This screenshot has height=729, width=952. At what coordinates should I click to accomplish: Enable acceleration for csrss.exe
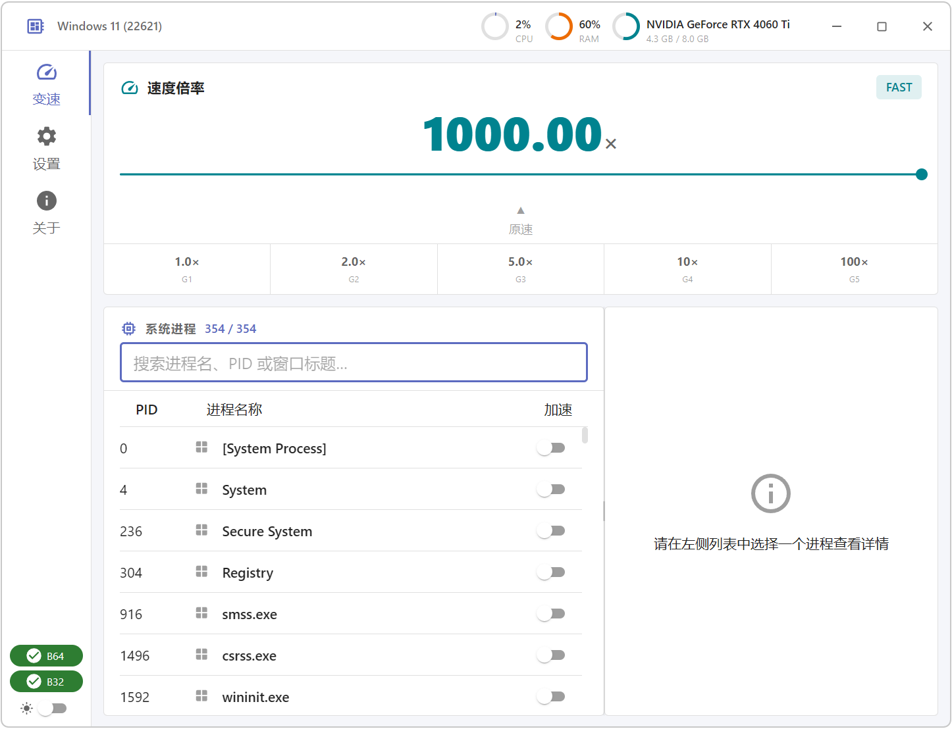(551, 655)
